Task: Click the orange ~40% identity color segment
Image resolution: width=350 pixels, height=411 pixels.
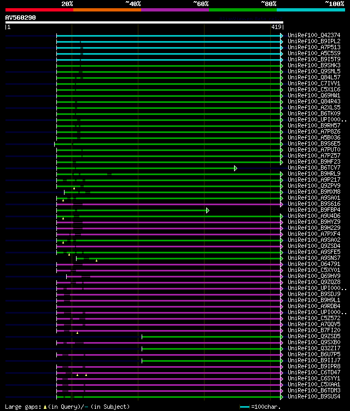Action: (x=107, y=10)
